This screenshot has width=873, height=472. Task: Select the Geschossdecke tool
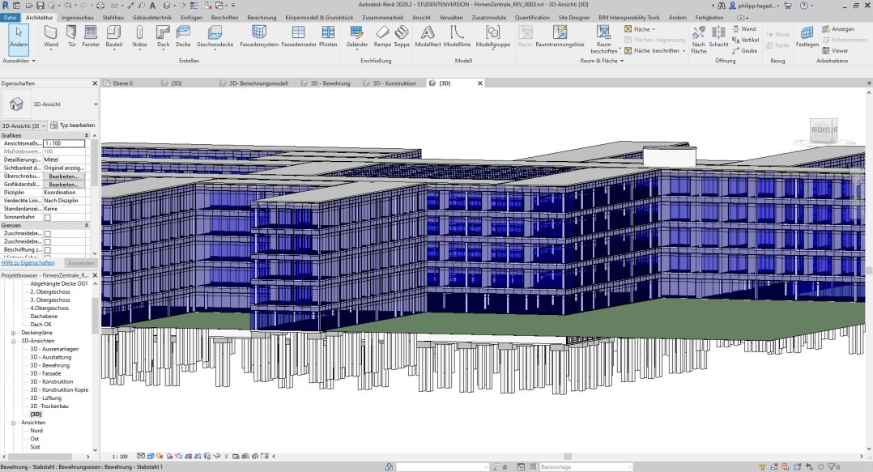(x=215, y=36)
